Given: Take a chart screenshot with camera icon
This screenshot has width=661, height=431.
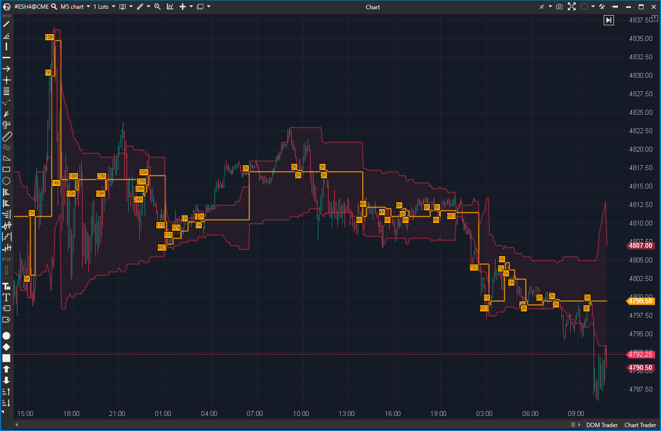Looking at the screenshot, I should pyautogui.click(x=560, y=7).
